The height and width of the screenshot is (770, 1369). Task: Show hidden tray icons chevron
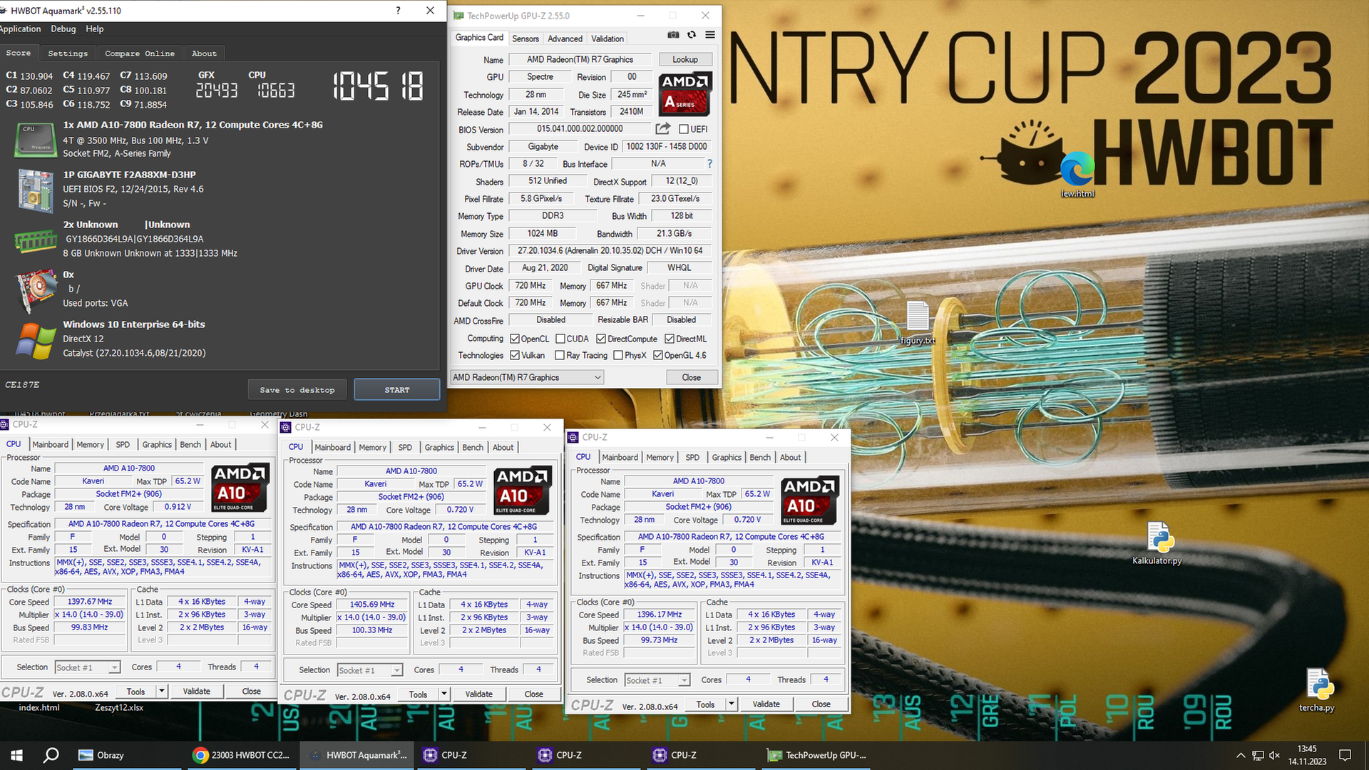pyautogui.click(x=1241, y=755)
